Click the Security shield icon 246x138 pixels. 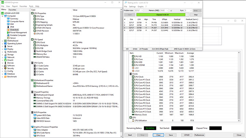click(x=5, y=68)
